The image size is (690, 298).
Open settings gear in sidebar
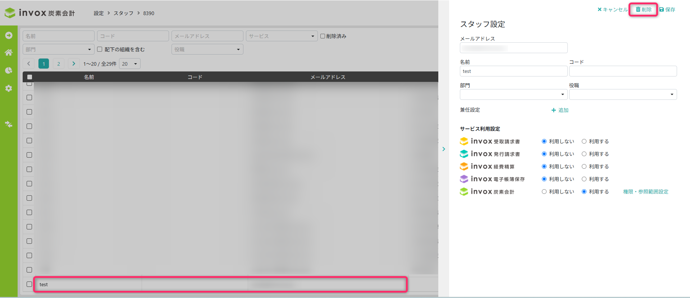9,88
